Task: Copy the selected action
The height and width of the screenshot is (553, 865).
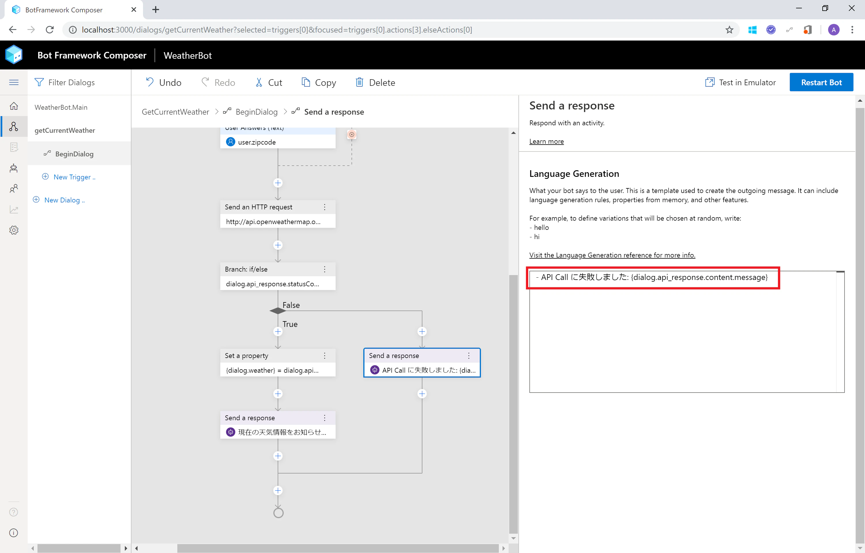Action: (x=319, y=83)
